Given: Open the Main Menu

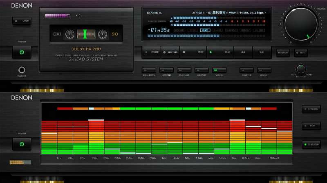Looking at the screenshot, I should (149, 70).
